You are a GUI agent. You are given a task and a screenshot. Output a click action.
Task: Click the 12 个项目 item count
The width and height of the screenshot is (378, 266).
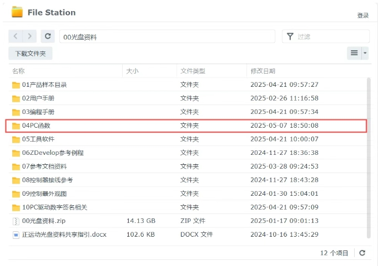(334, 253)
